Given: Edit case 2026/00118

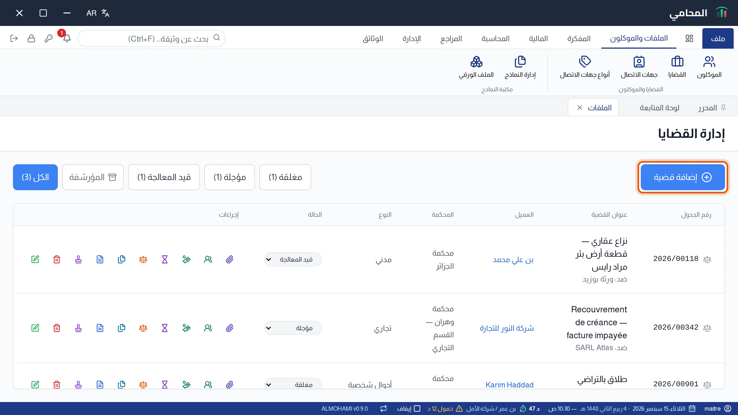Looking at the screenshot, I should pyautogui.click(x=35, y=259).
